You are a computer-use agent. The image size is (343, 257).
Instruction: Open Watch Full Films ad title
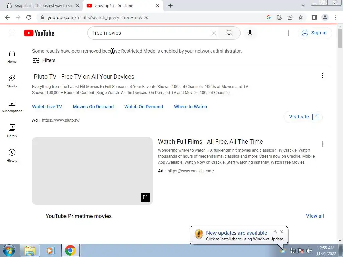pos(210,142)
